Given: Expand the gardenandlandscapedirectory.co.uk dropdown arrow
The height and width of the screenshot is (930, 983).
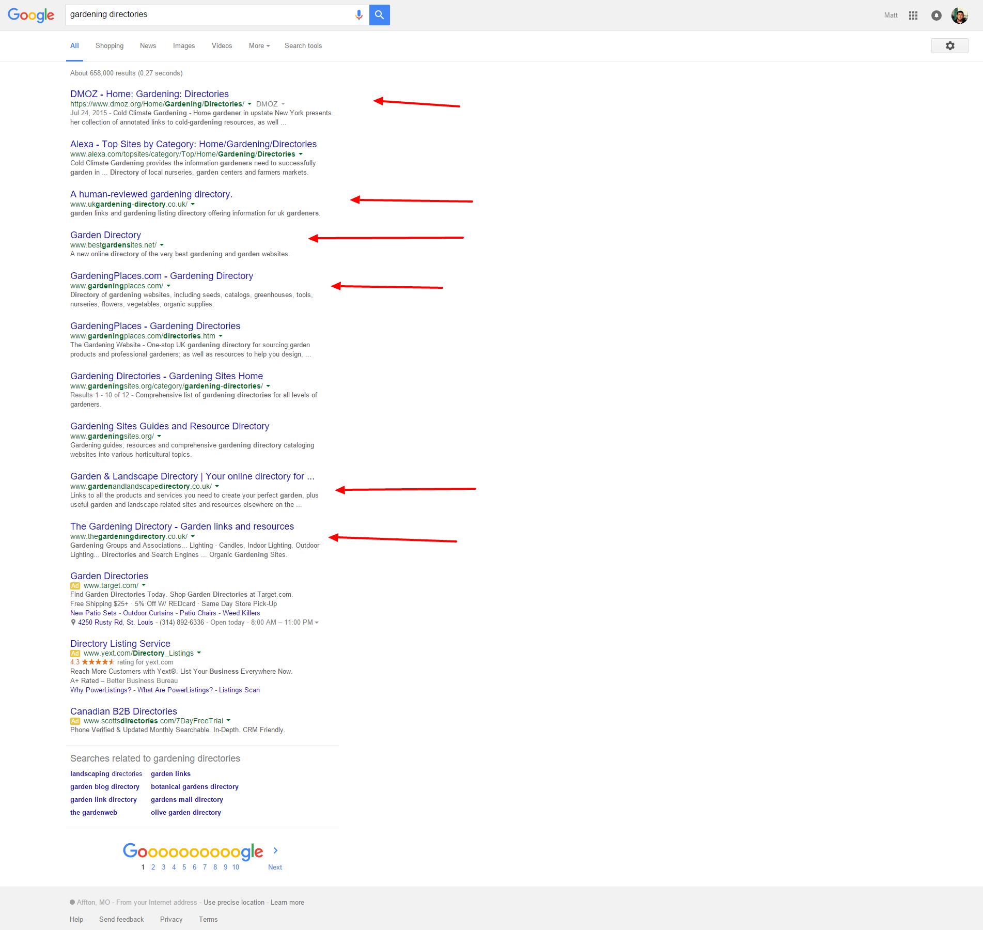Looking at the screenshot, I should click(217, 486).
